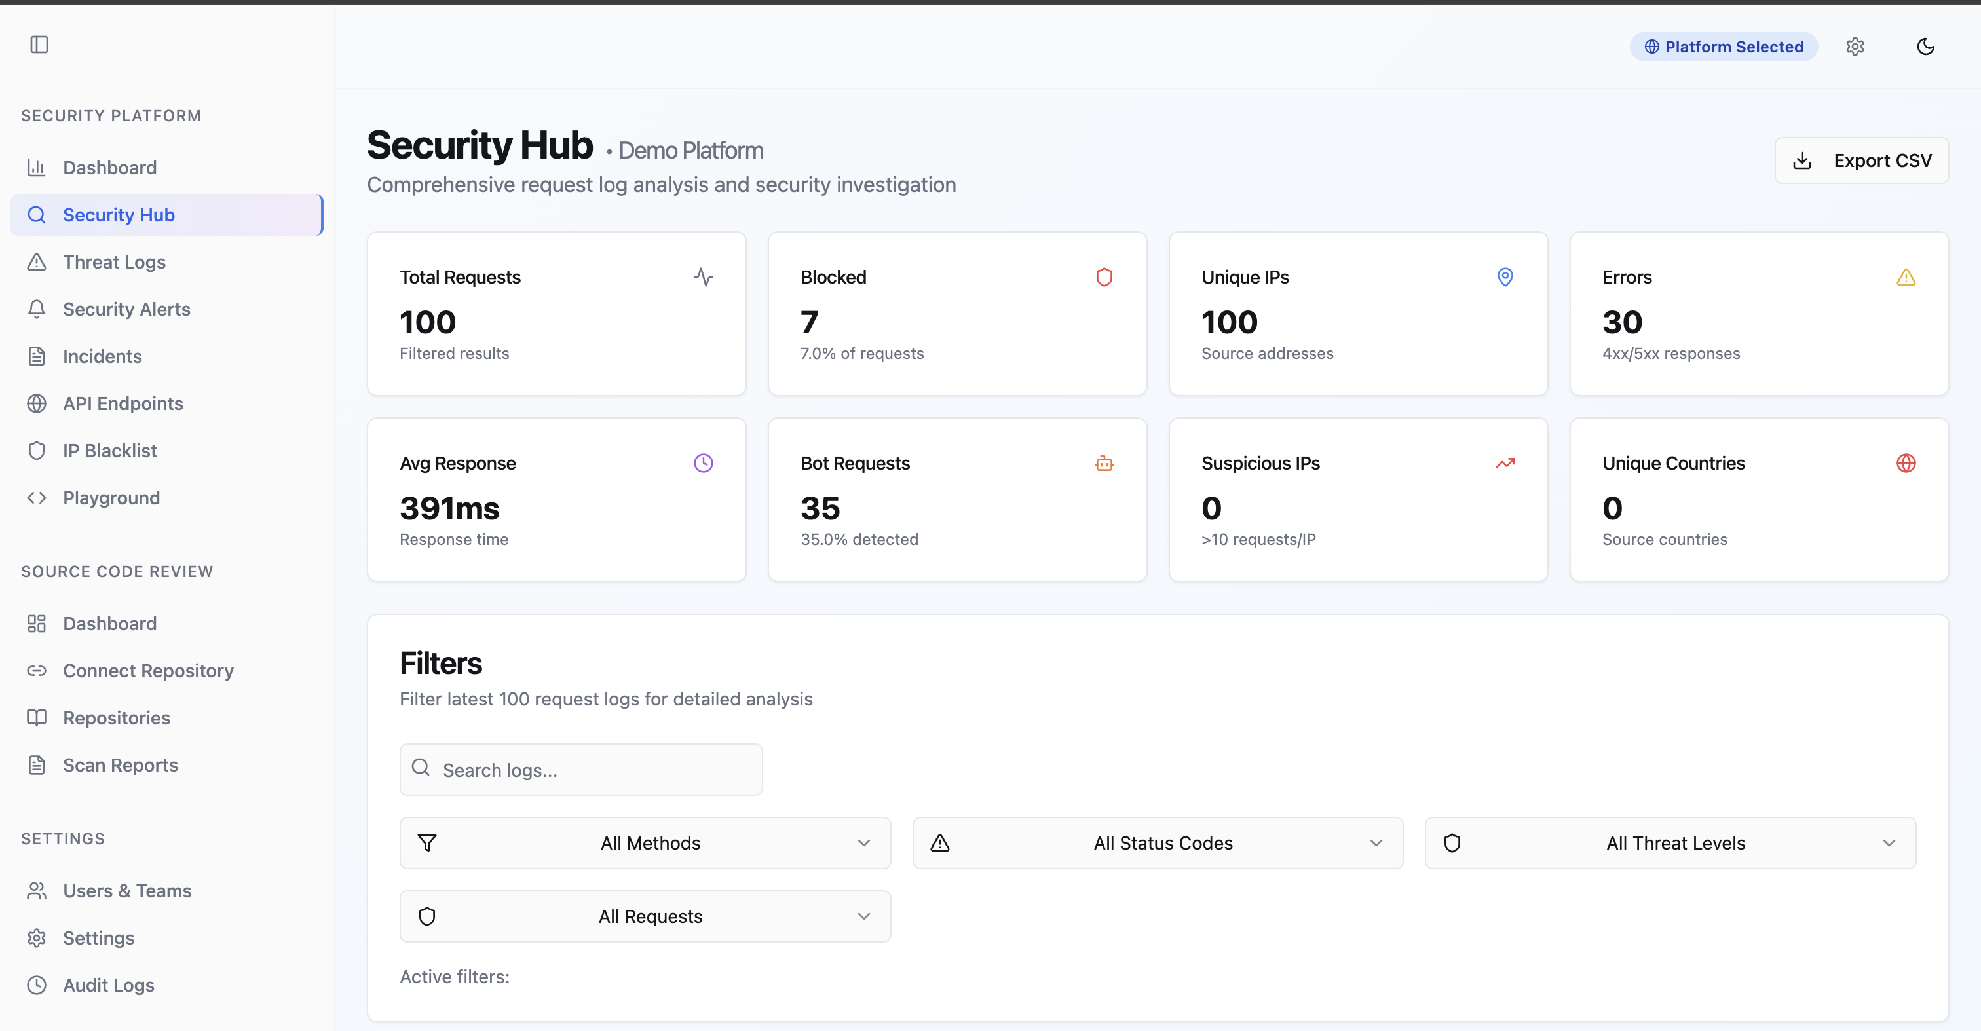Expand the All Methods dropdown
Viewport: 1981px width, 1031px height.
coord(645,842)
